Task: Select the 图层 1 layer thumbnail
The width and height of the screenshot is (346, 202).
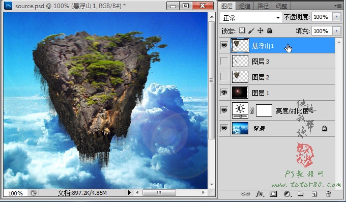Action: click(x=240, y=93)
